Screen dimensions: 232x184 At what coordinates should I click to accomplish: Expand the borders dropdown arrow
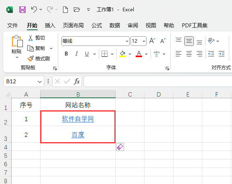tap(112, 54)
